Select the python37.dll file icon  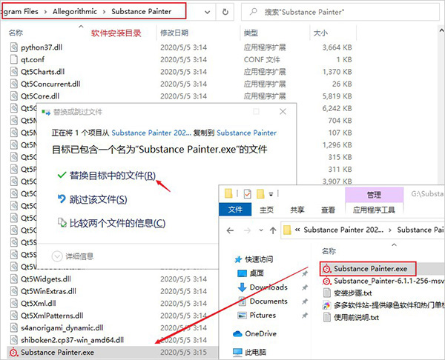click(x=14, y=47)
